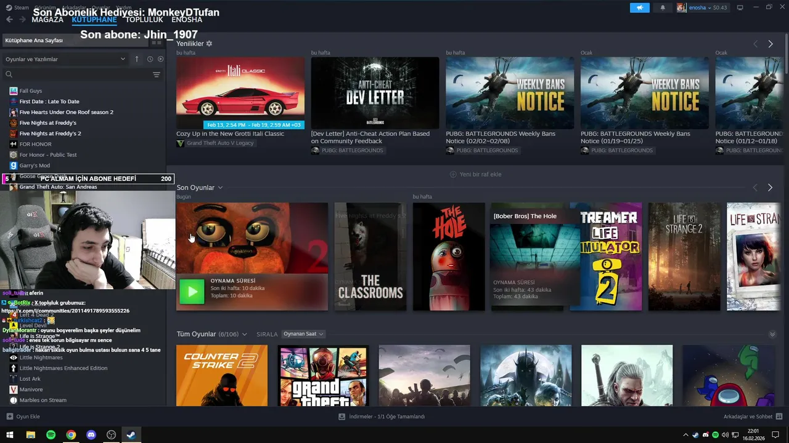
Task: Open Counter-Strike 2 game cover
Action: click(x=222, y=375)
